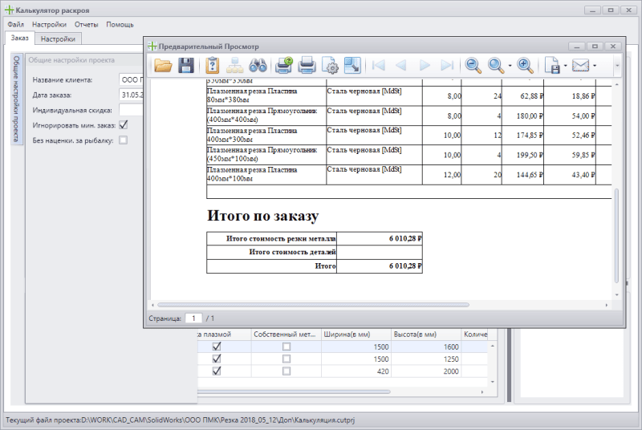Open the binoculars Find tool
This screenshot has height=430, width=642.
click(258, 66)
